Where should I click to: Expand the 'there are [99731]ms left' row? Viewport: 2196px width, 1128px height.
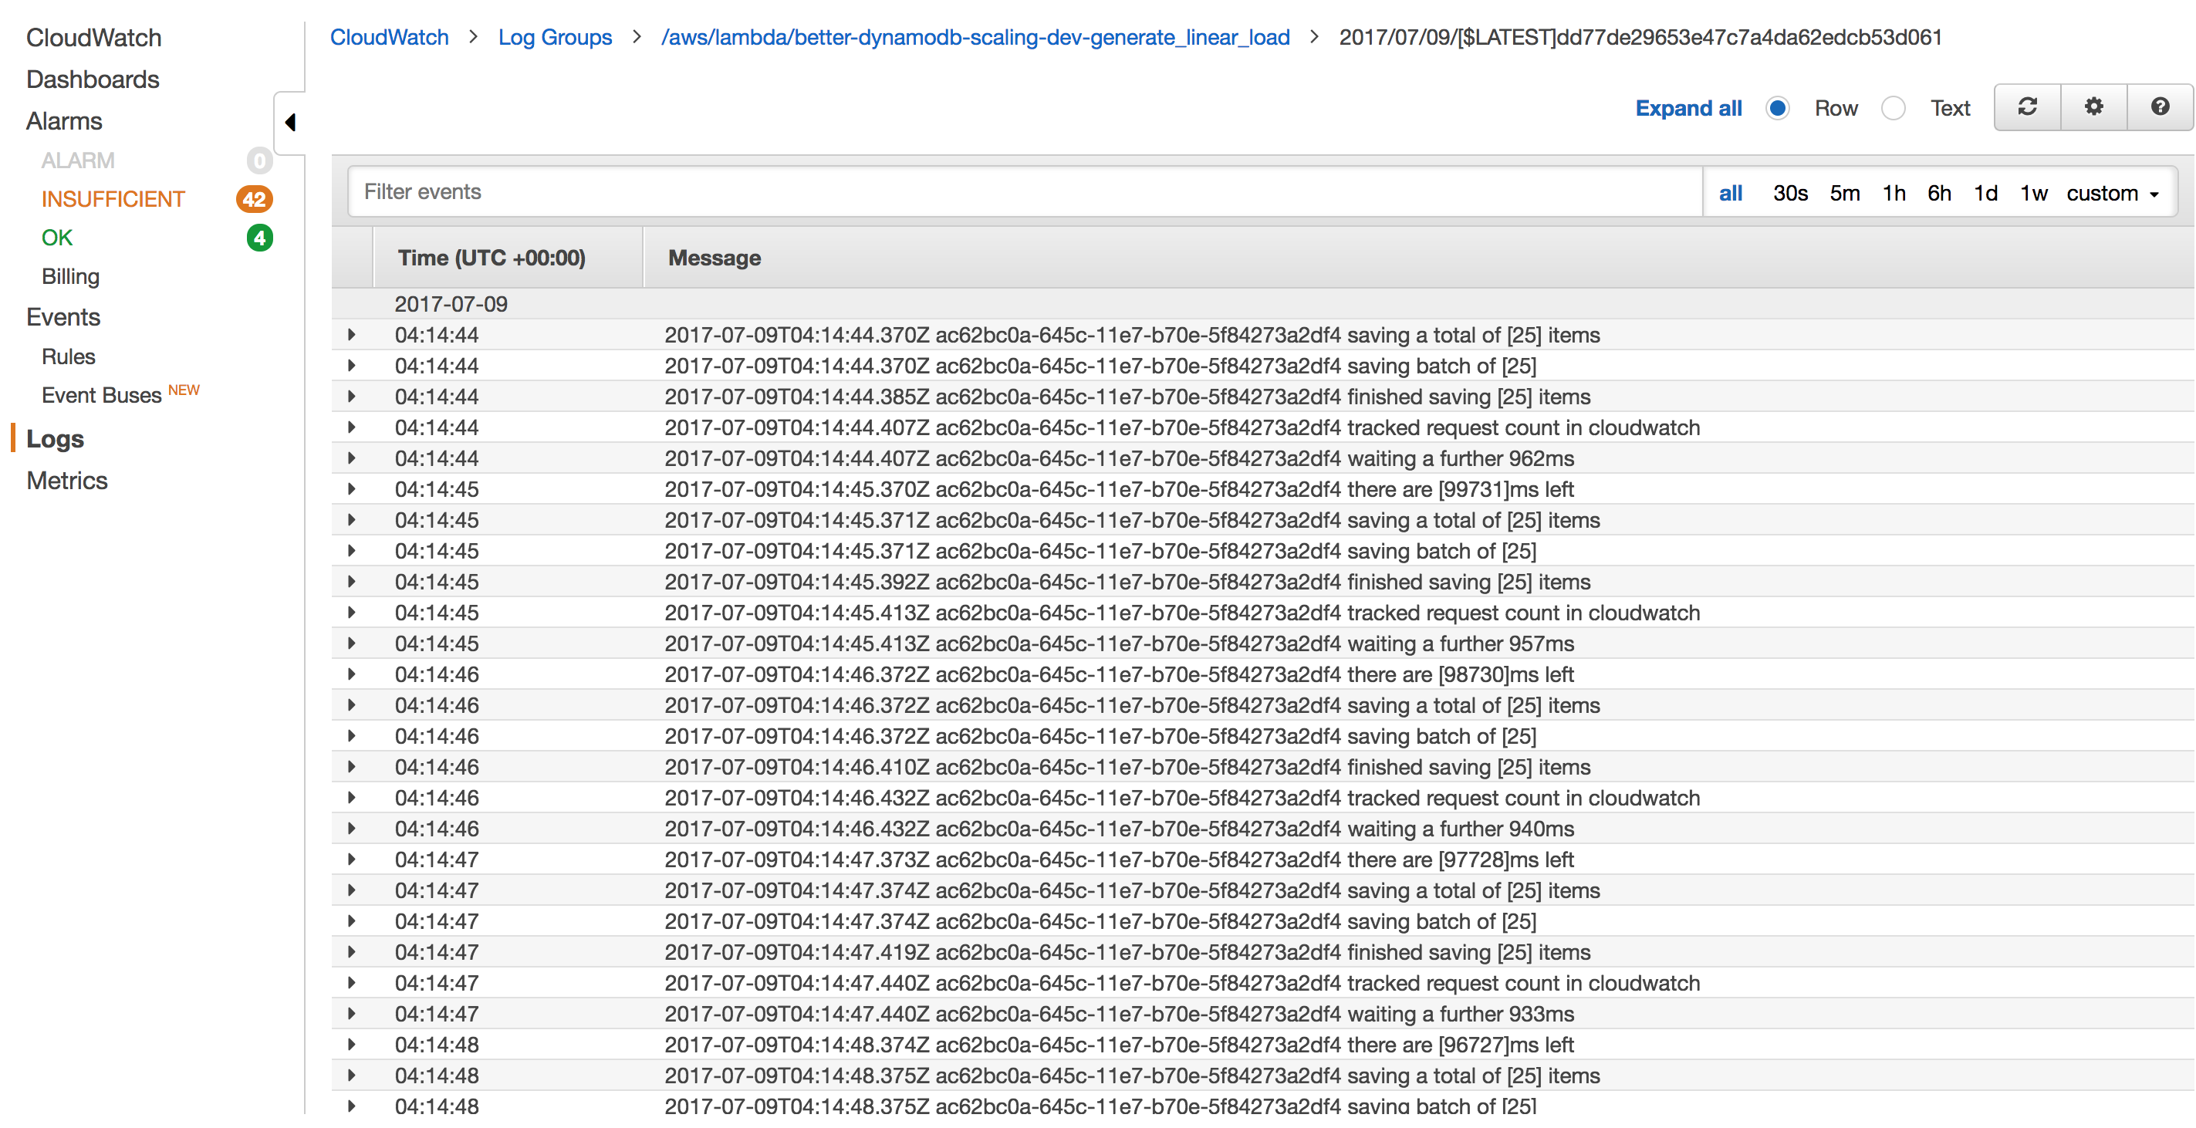351,489
